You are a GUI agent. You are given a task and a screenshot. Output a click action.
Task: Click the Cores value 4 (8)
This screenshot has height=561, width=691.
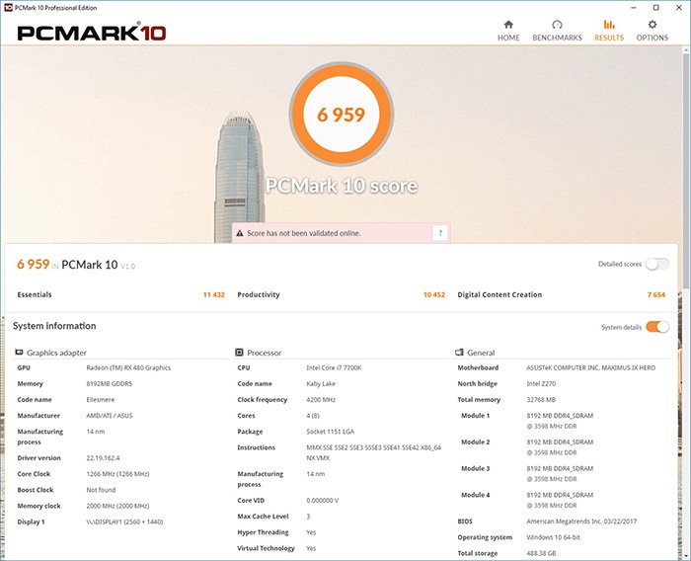pyautogui.click(x=313, y=416)
